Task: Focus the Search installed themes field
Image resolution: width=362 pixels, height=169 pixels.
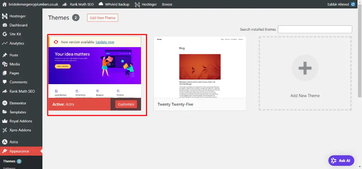Action: point(315,30)
